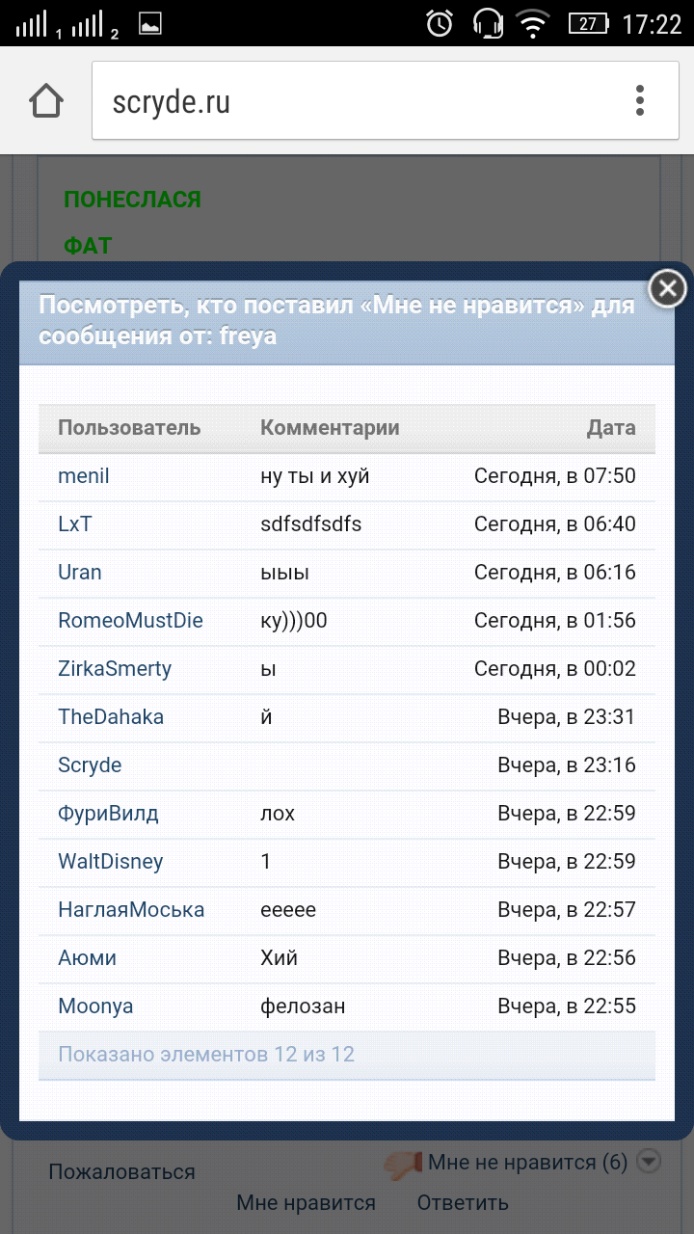
Task: Tap the Wi-Fi icon in the status bar
Action: 533,24
